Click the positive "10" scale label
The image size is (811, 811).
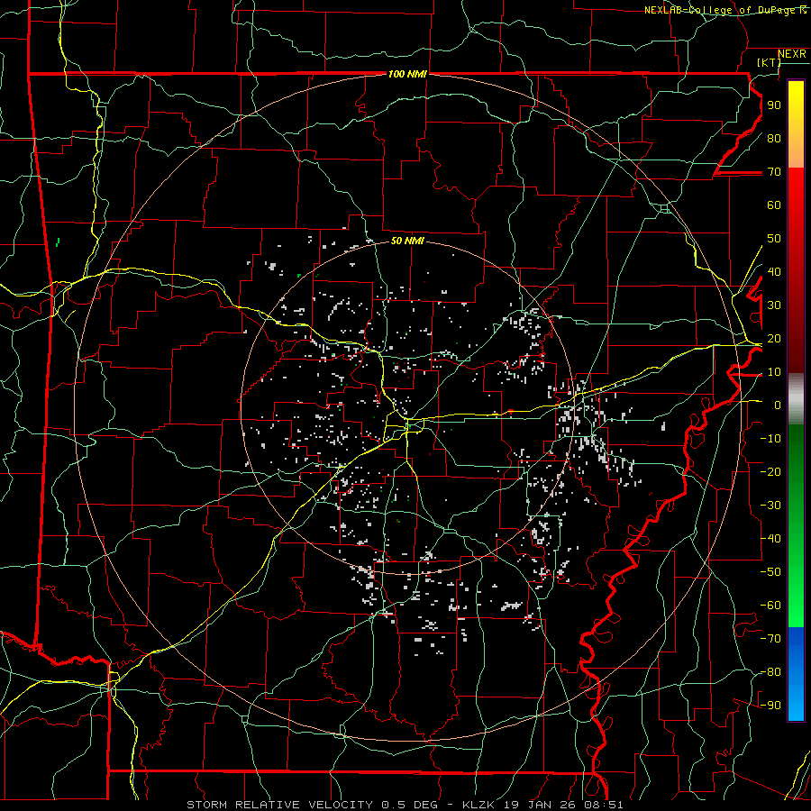point(774,372)
